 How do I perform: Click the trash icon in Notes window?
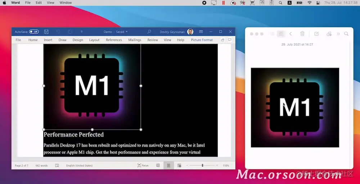tap(302, 34)
